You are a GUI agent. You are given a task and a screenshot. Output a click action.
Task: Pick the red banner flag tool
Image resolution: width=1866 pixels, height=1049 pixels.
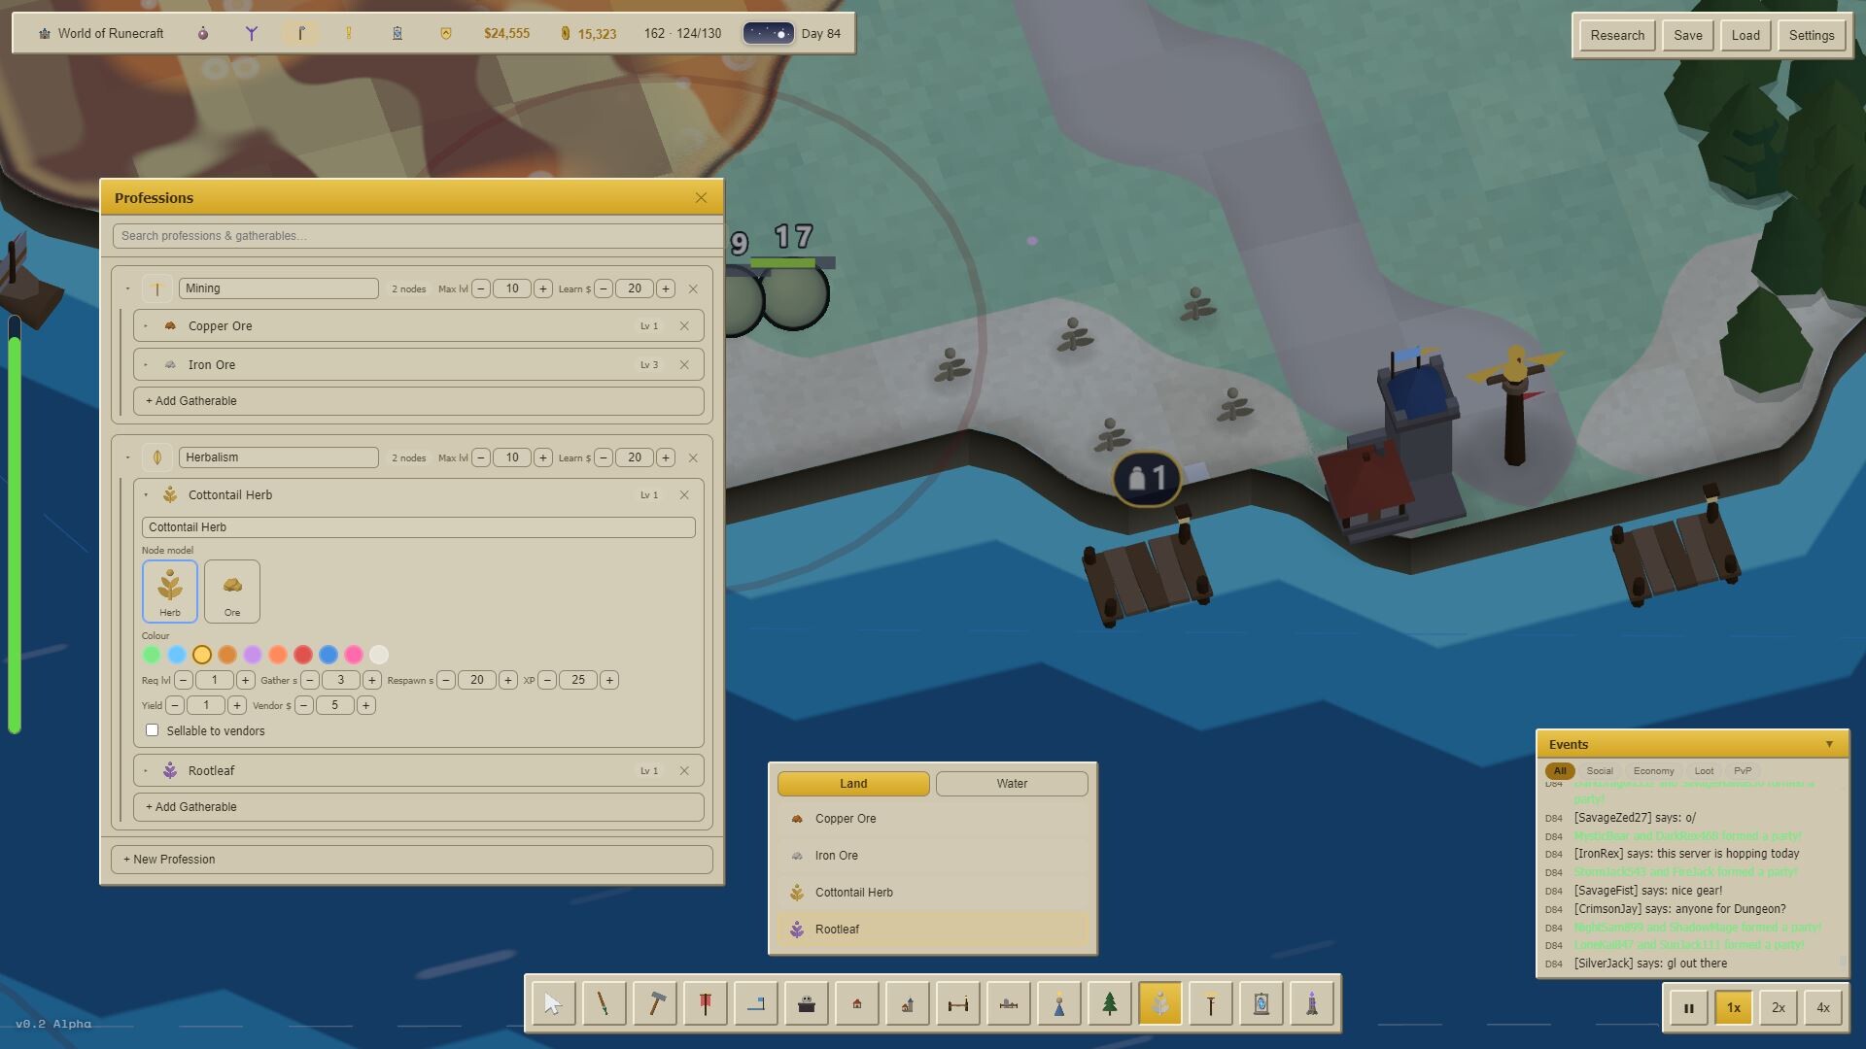pyautogui.click(x=706, y=1004)
